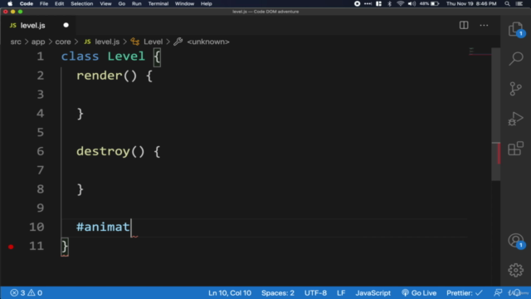531x299 pixels.
Task: Select the app breadcrumb segment
Action: click(x=38, y=42)
